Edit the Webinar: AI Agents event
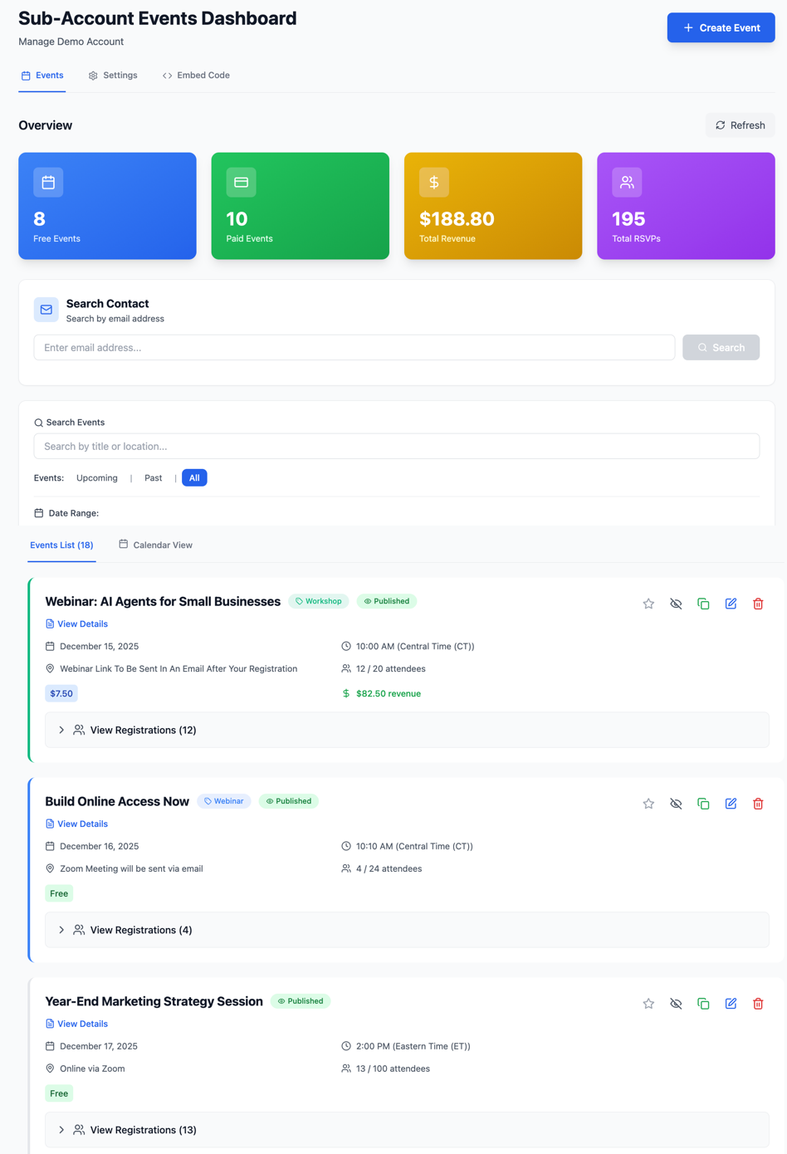 (731, 604)
